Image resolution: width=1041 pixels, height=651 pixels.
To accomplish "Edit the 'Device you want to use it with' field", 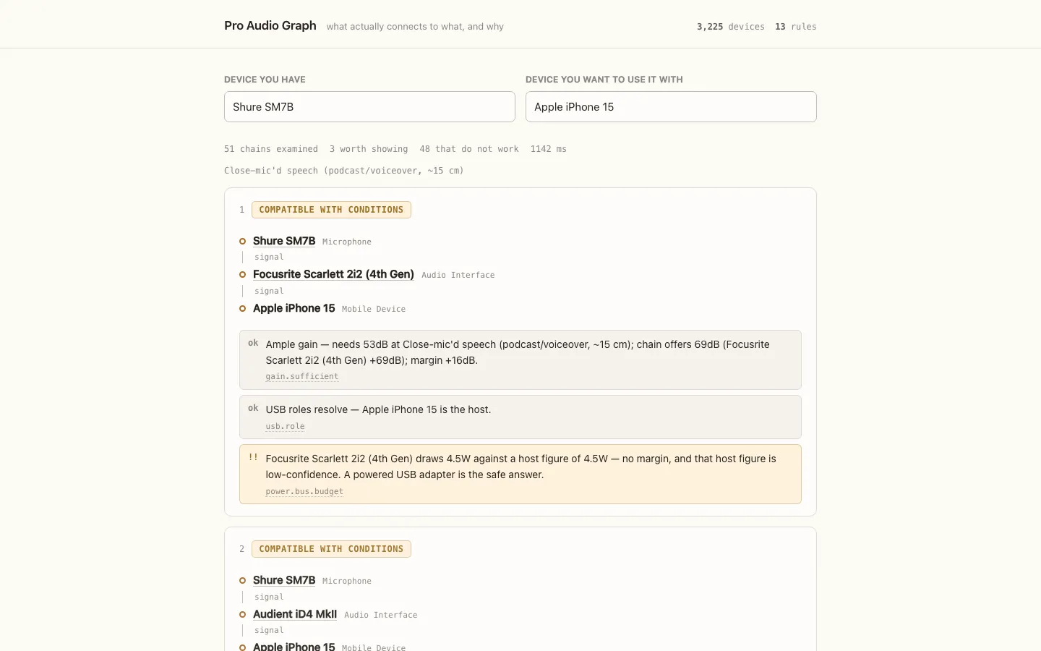I will point(671,106).
